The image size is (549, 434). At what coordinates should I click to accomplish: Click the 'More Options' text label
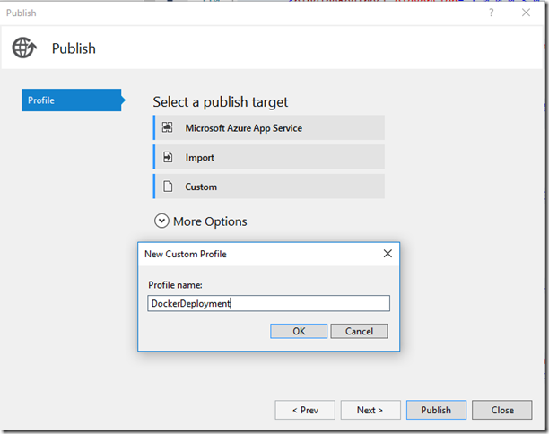[x=210, y=221]
